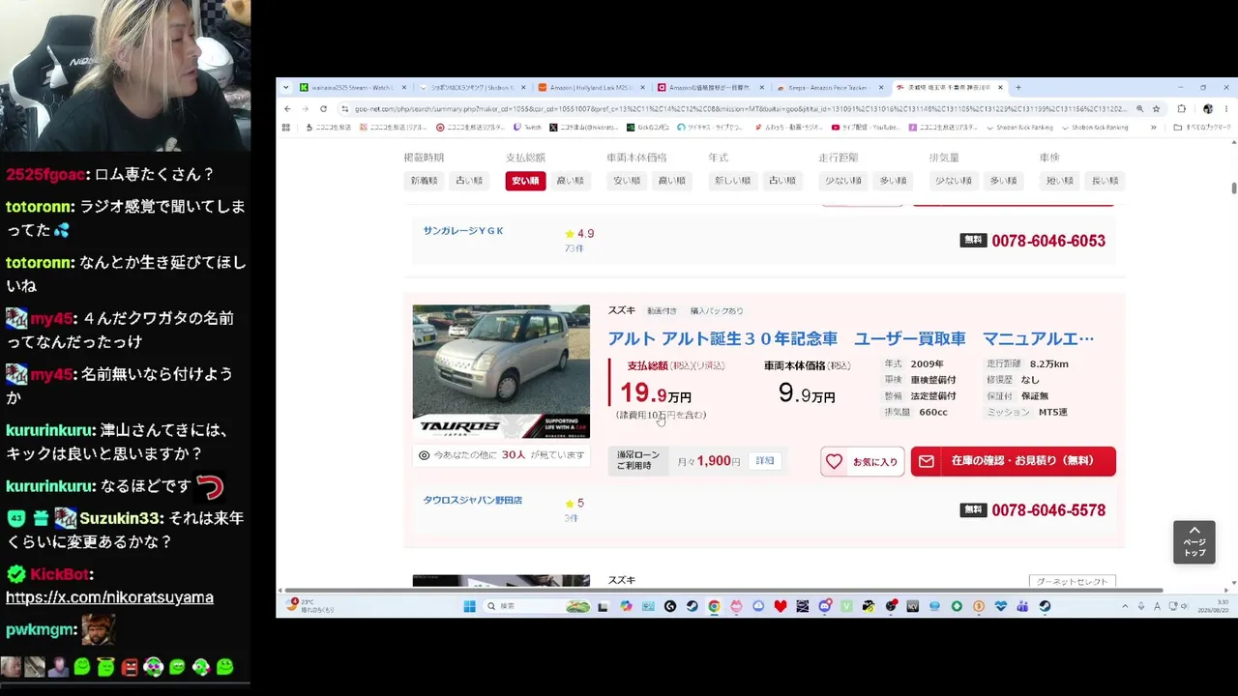Show hidden system tray icons
This screenshot has height=696, width=1238.
pyautogui.click(x=1124, y=606)
